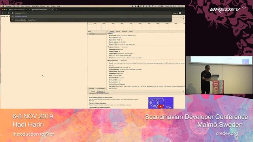The height and width of the screenshot is (142, 253).
Task: Select the Google Search suggestion row
Action: (91, 20)
